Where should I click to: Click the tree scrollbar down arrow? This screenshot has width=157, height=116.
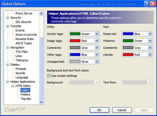pos(41,102)
